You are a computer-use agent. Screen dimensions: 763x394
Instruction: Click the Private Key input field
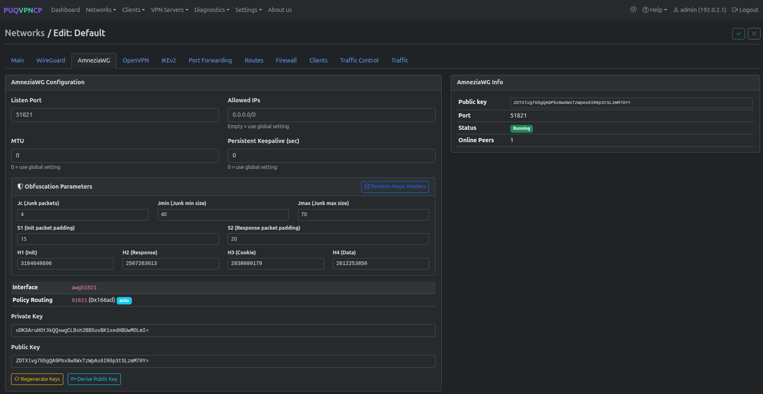click(223, 330)
